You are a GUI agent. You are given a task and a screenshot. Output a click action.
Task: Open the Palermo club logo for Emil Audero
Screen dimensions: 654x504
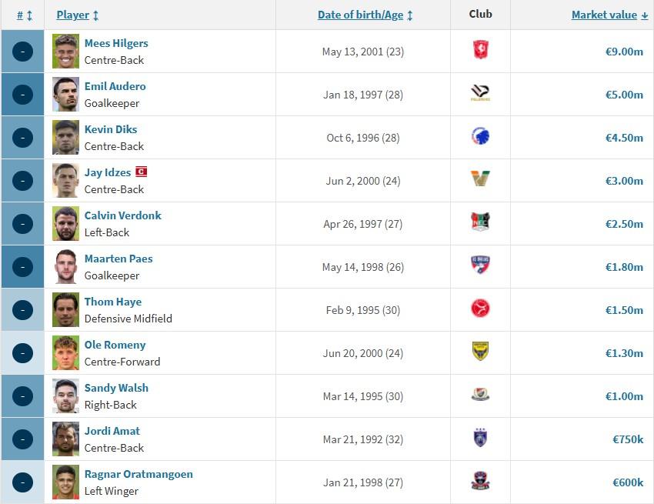pos(480,93)
